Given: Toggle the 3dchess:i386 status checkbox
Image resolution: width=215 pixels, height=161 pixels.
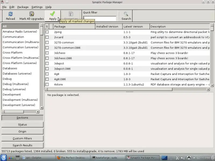Looking at the screenshot, I should 47,58.
